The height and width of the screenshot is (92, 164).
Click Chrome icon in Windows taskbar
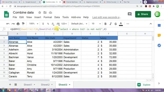pyautogui.click(x=48, y=90)
